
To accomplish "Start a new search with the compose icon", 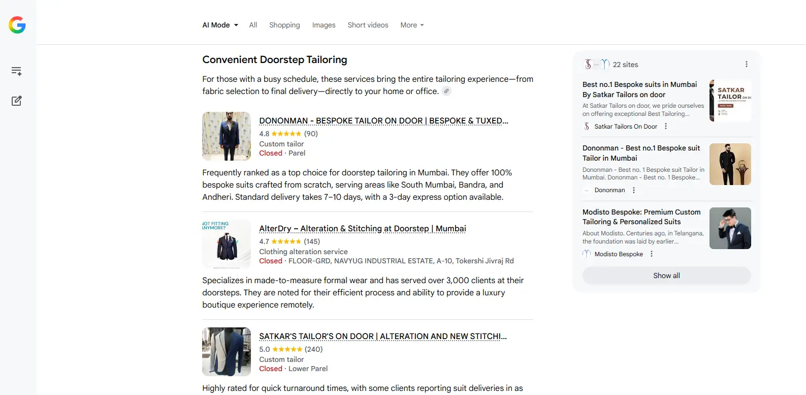I will 17,101.
